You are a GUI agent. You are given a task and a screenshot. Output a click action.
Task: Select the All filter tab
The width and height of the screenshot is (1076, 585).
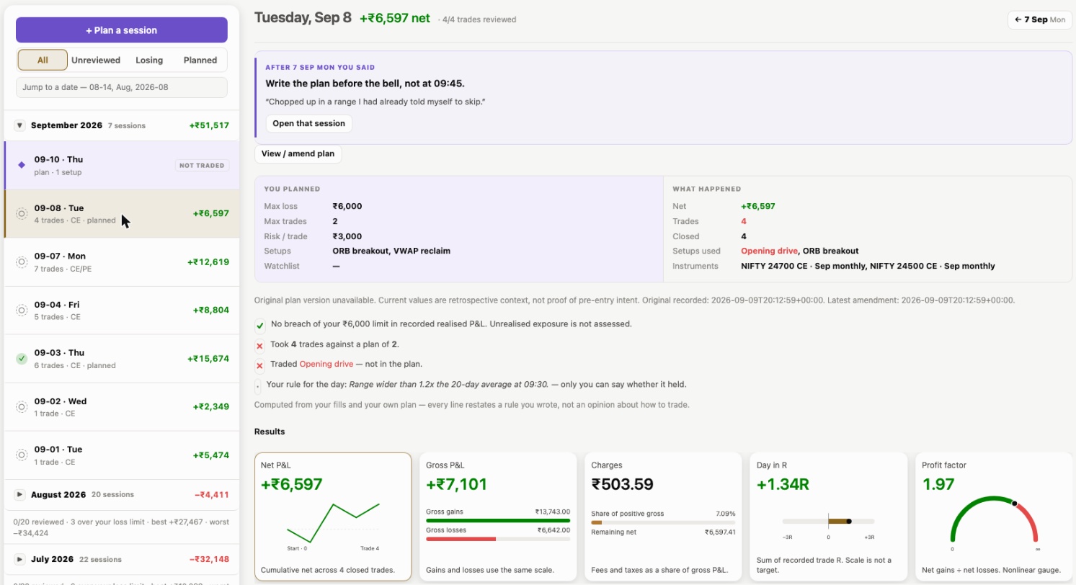43,60
